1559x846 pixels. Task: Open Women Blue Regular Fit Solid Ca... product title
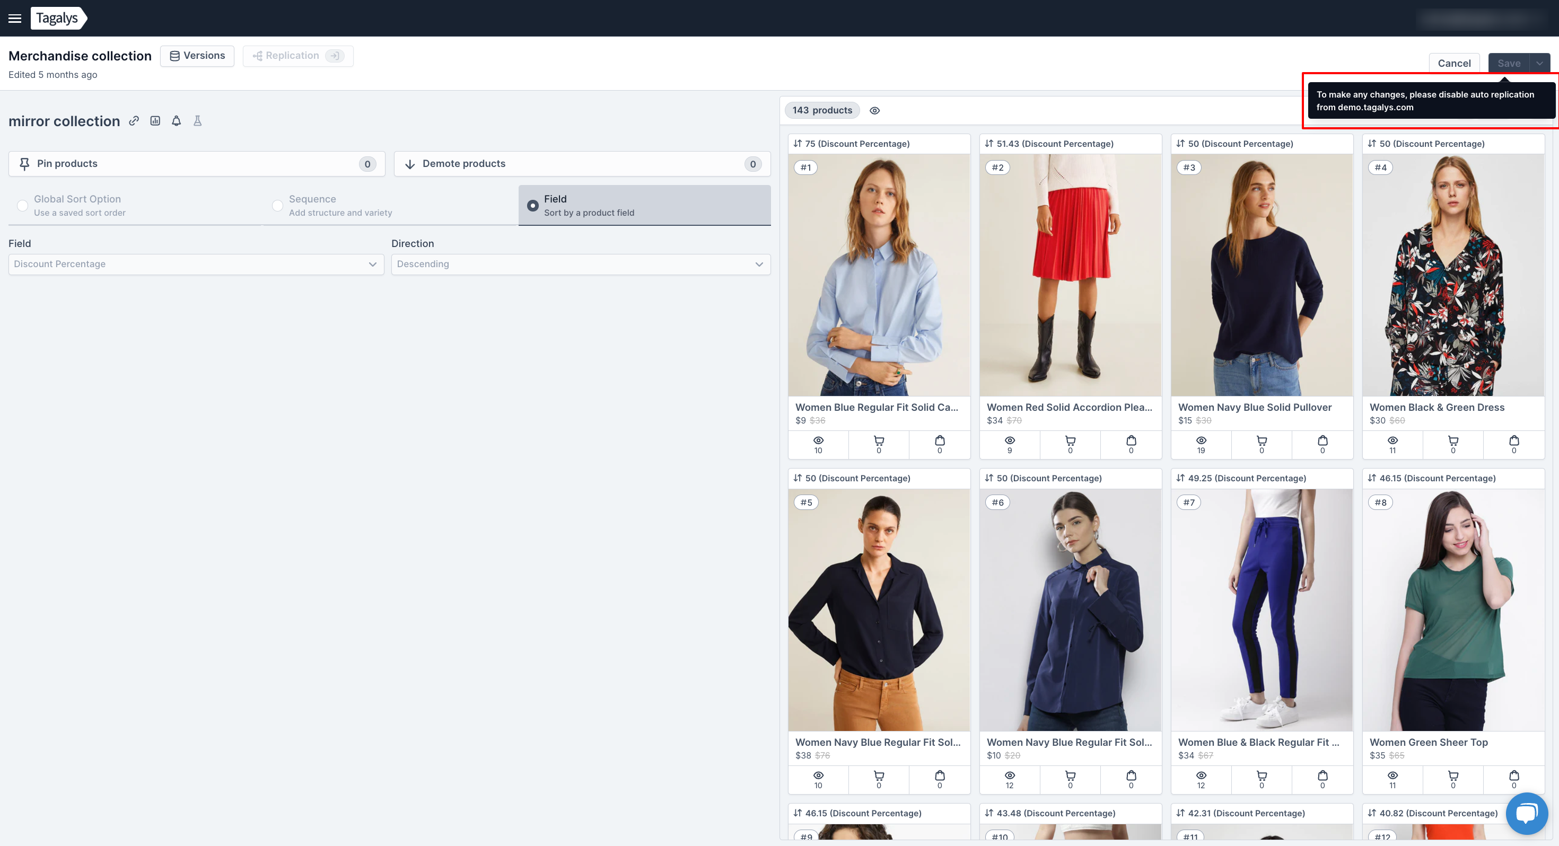877,408
